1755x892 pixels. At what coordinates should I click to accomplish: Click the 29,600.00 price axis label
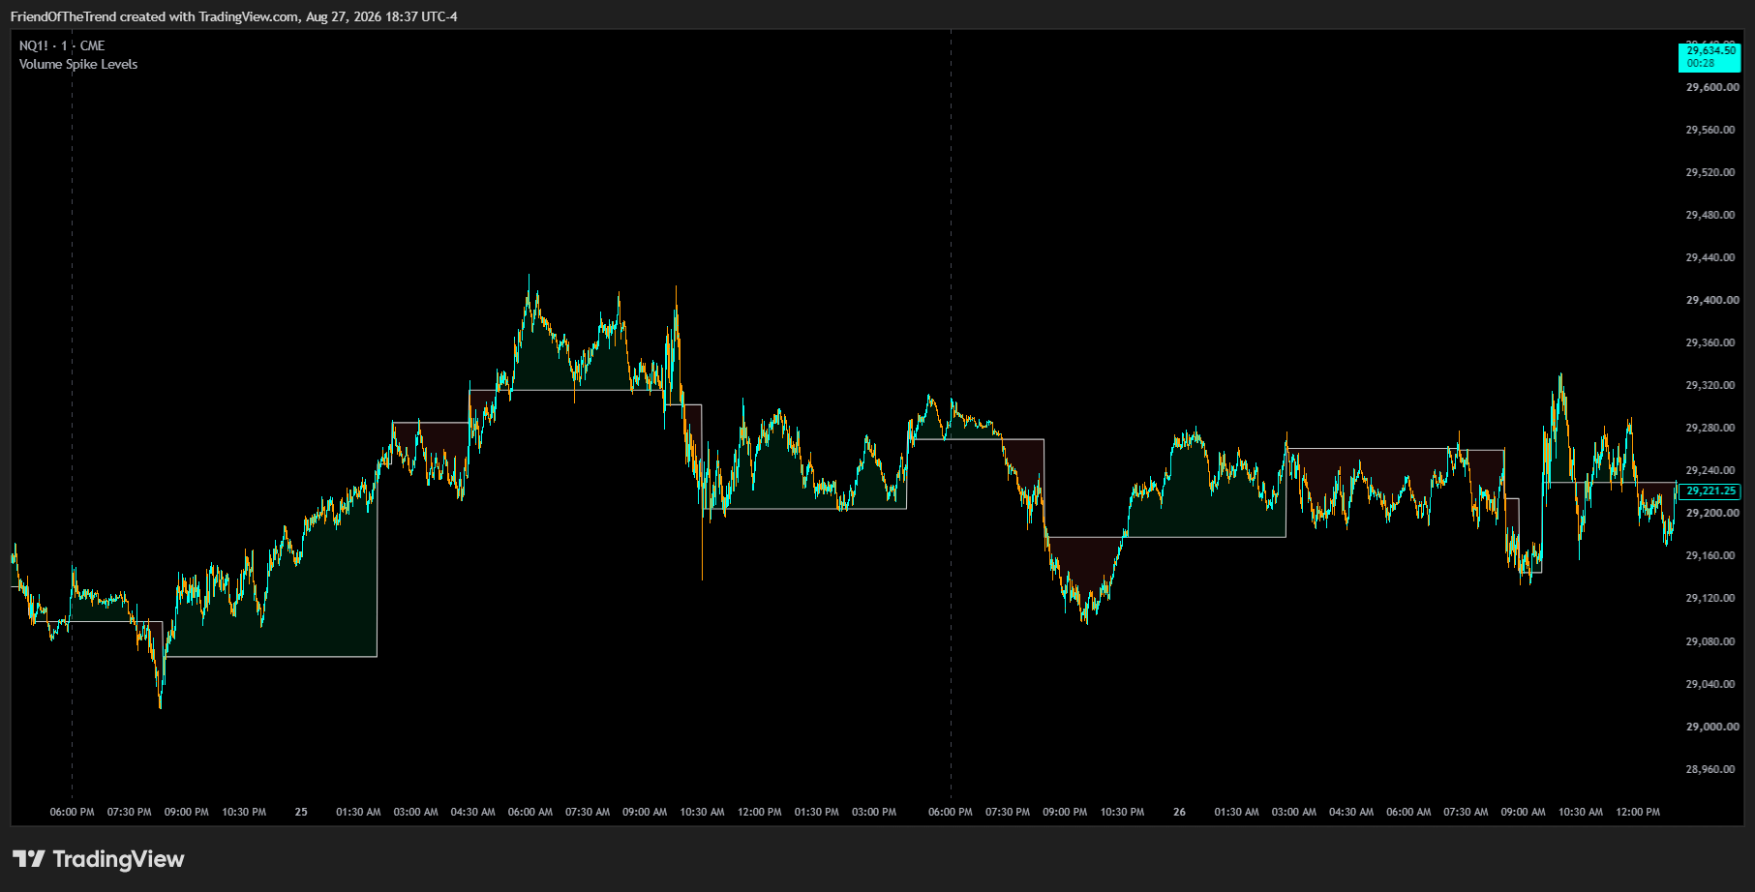click(1712, 87)
